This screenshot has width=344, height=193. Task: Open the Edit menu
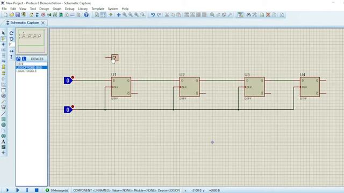pyautogui.click(x=13, y=9)
